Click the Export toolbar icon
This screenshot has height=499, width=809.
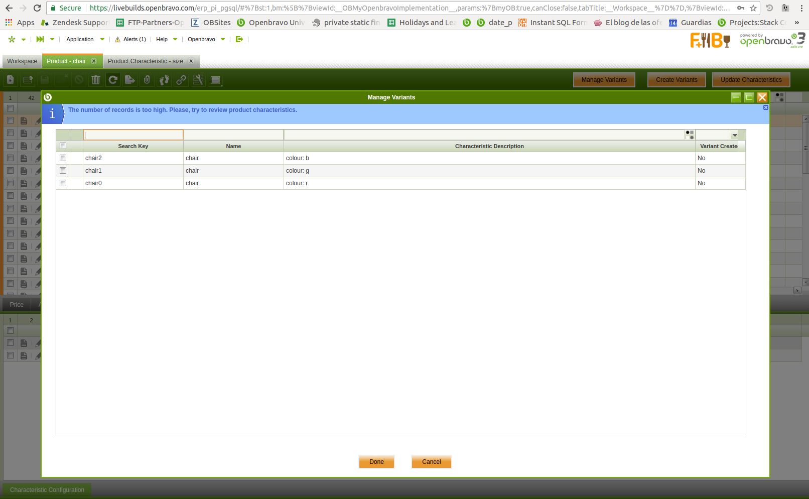tap(130, 80)
